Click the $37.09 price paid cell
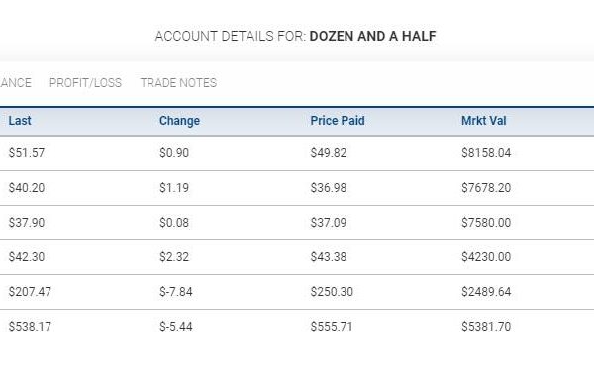This screenshot has width=594, height=379. tap(329, 223)
